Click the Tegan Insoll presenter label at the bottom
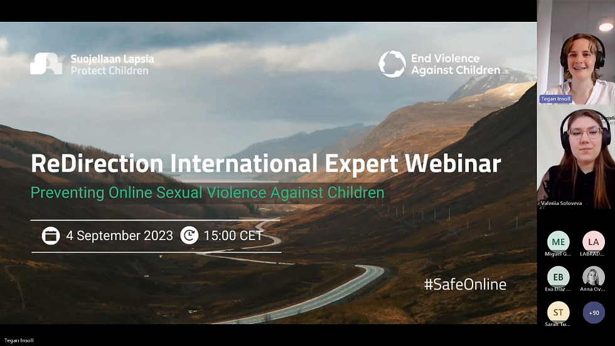This screenshot has width=615, height=346. (19, 340)
